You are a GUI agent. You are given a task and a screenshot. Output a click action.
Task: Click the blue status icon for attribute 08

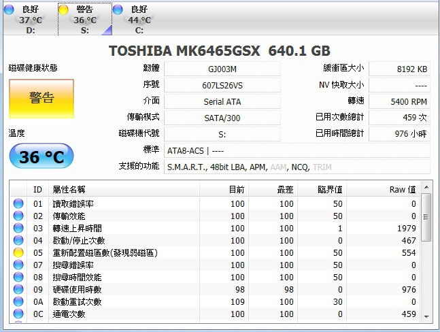tap(18, 277)
